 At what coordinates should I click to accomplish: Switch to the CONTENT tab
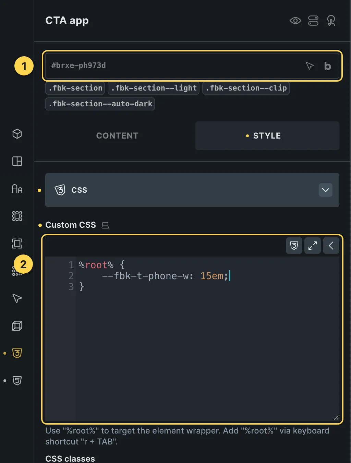(117, 136)
